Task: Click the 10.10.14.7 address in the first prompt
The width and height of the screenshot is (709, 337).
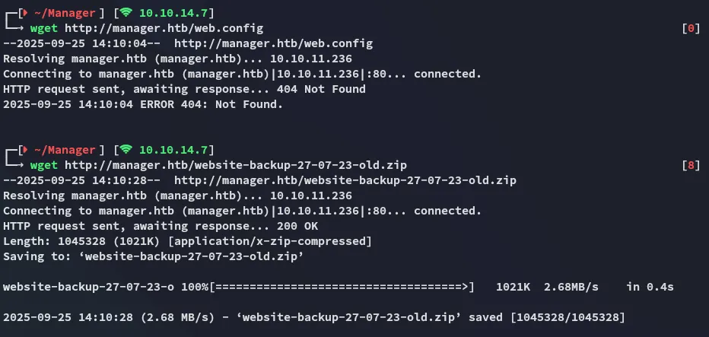Action: point(176,13)
